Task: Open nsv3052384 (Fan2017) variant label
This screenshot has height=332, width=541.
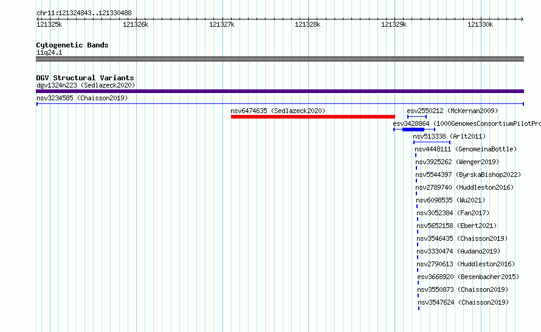Action: pos(453,213)
